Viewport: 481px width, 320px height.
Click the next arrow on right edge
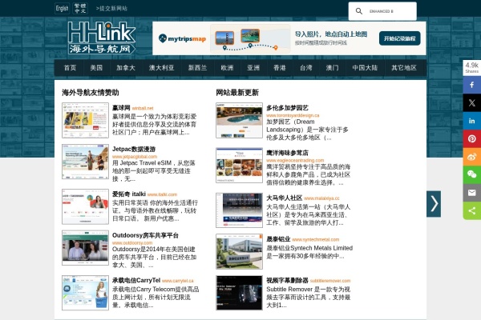434,204
